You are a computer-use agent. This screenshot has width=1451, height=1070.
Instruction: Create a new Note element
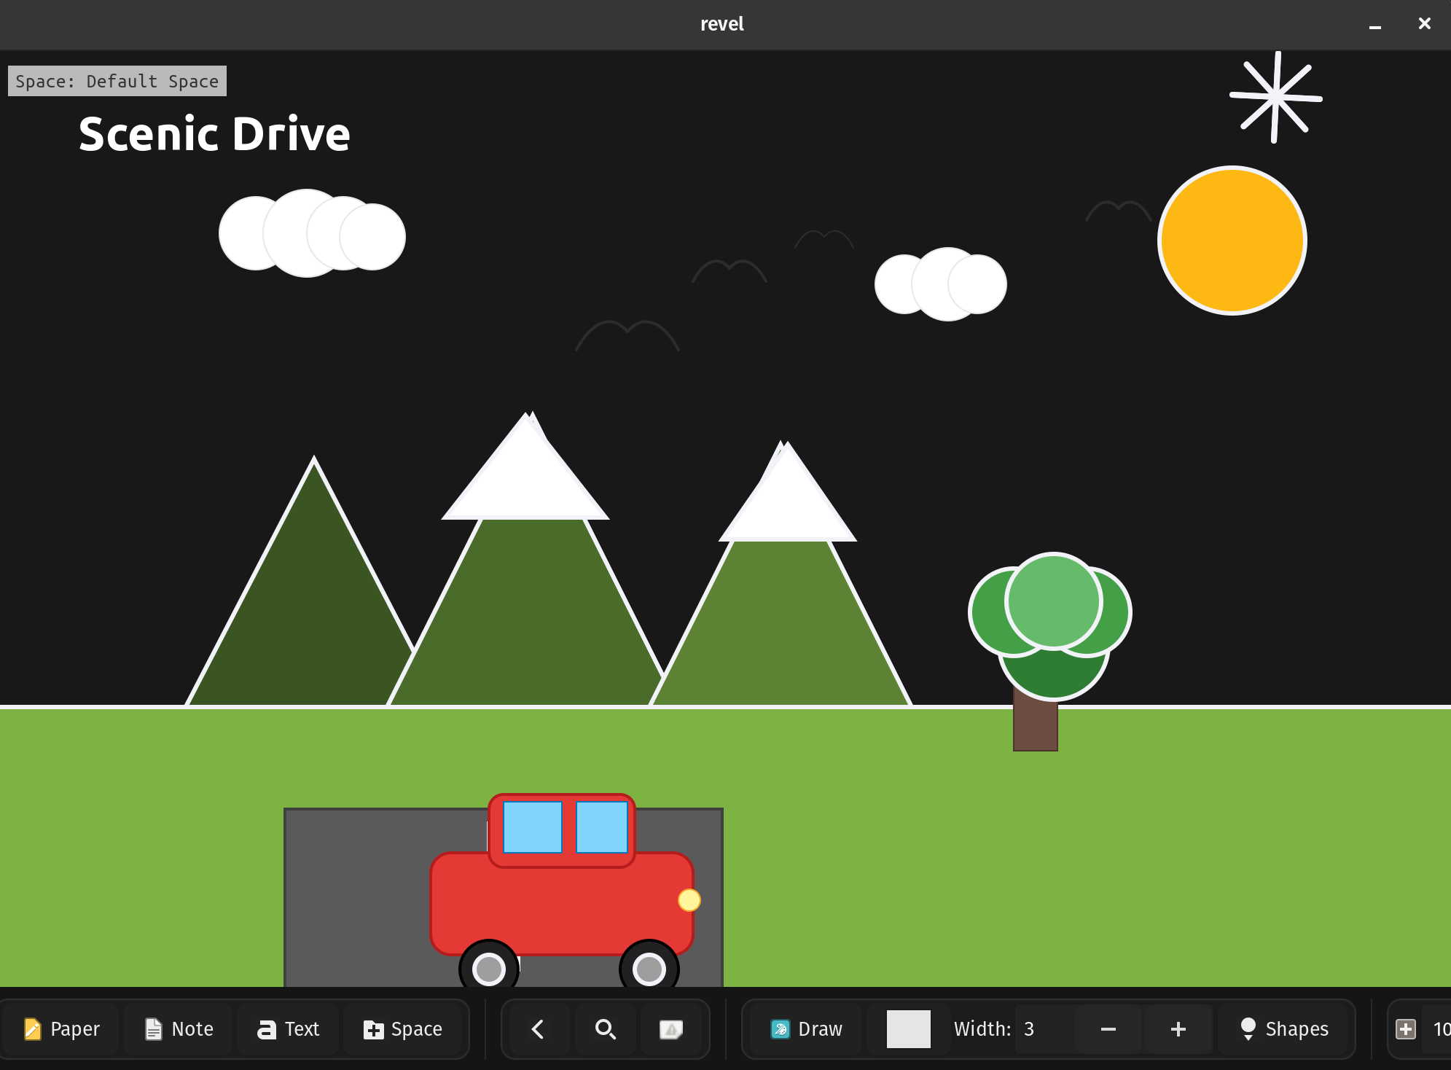click(x=179, y=1028)
